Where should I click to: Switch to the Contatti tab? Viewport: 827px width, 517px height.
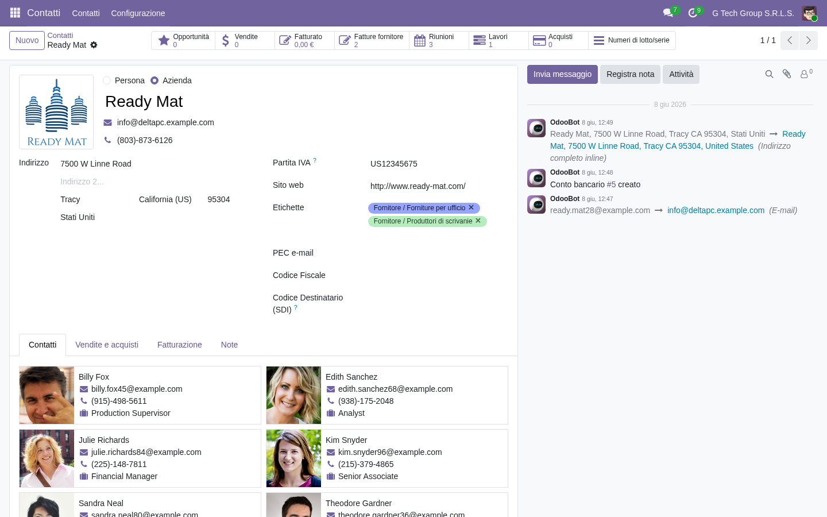point(42,345)
